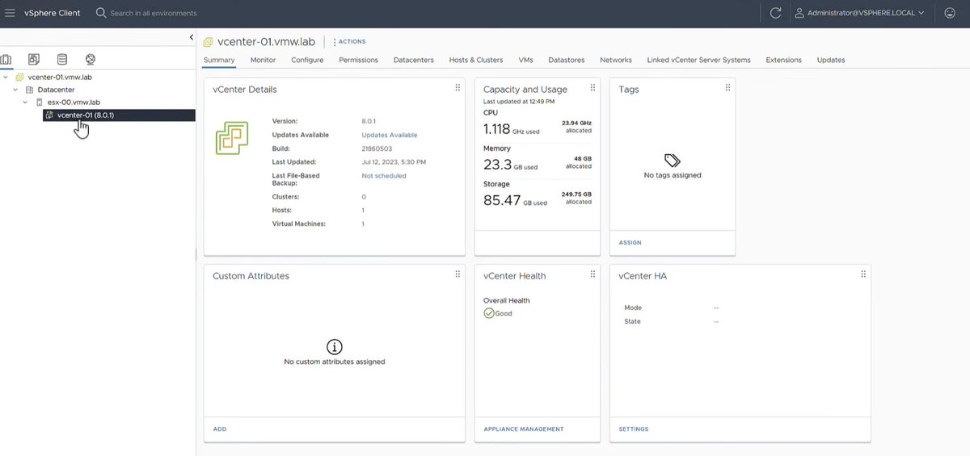The width and height of the screenshot is (970, 456).
Task: Select esx-00.vmw.lab label in tree
Action: [x=74, y=102]
